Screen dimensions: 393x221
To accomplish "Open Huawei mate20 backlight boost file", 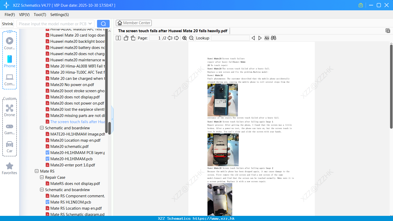I will [75, 41].
